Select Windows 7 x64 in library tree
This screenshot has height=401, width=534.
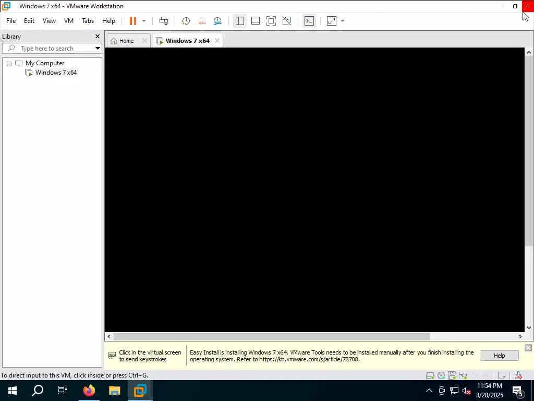[x=56, y=72]
